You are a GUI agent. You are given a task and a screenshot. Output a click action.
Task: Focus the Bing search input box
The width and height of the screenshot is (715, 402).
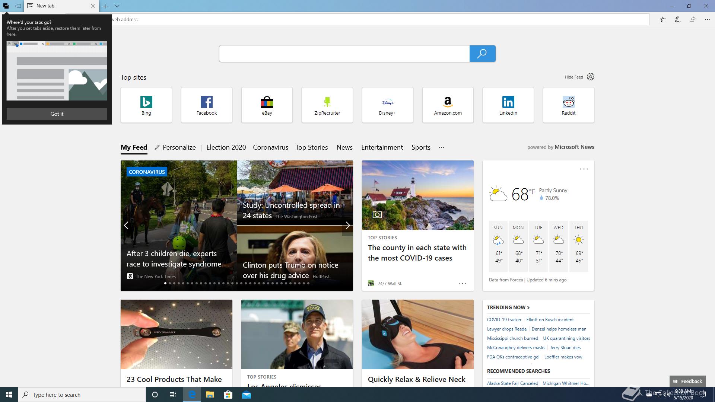point(344,54)
